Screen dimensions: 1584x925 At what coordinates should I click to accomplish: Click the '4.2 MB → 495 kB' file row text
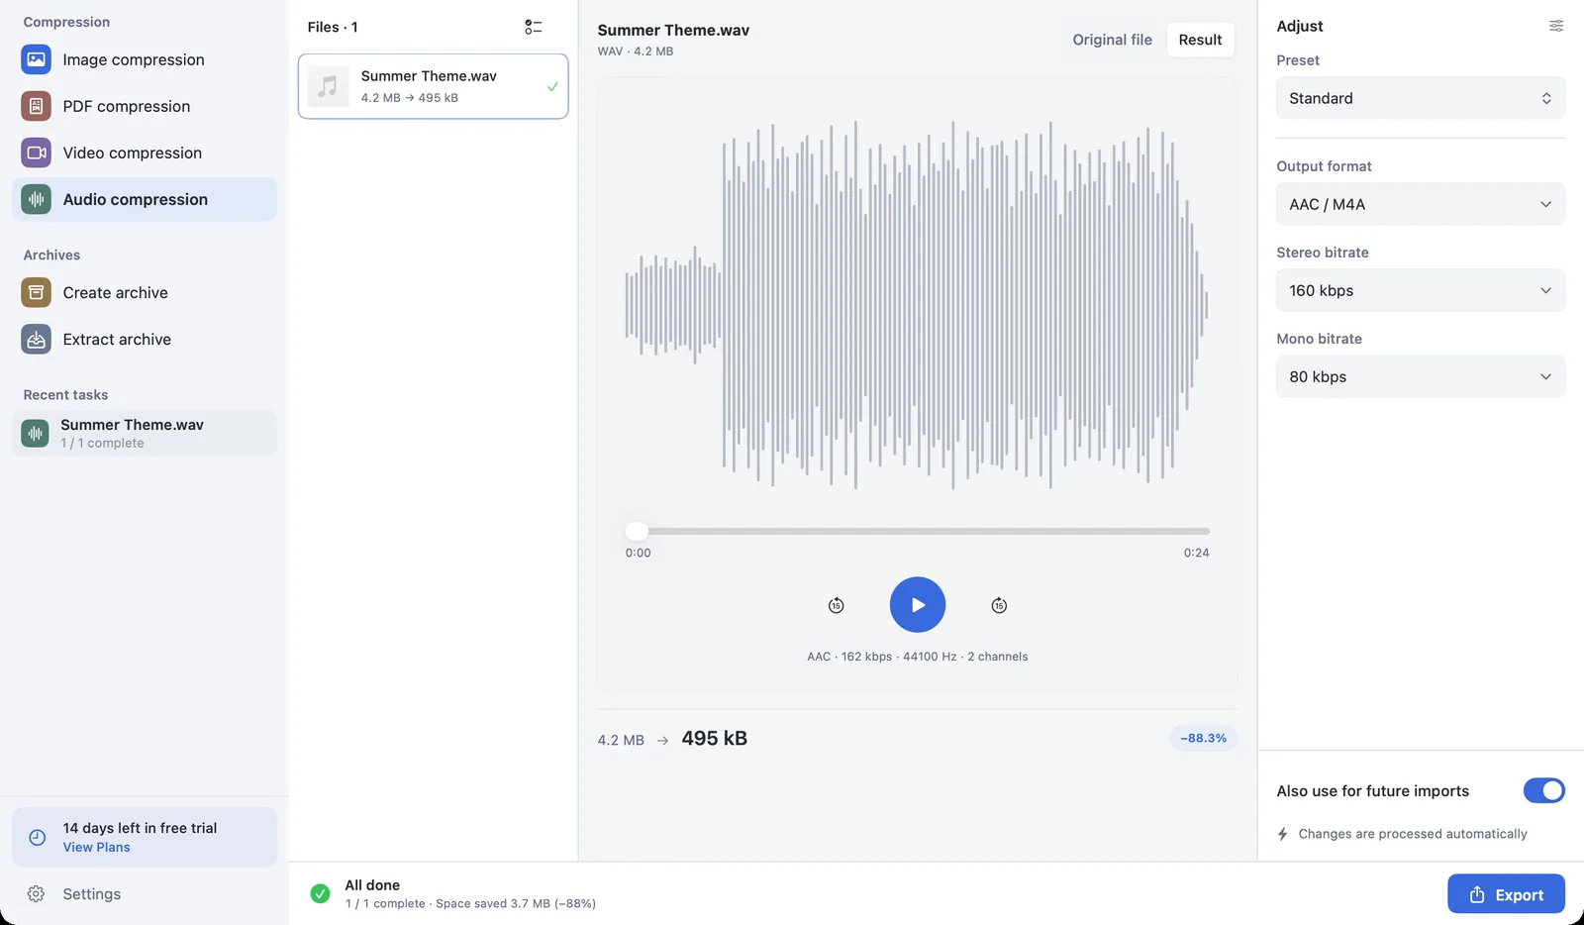point(409,98)
